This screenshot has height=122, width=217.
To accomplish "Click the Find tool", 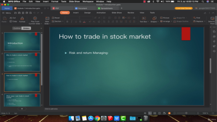I will [197, 18].
